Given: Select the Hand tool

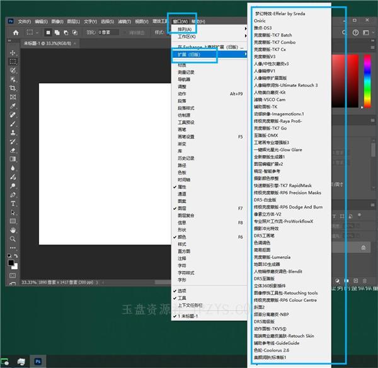Looking at the screenshot, I should point(13,230).
